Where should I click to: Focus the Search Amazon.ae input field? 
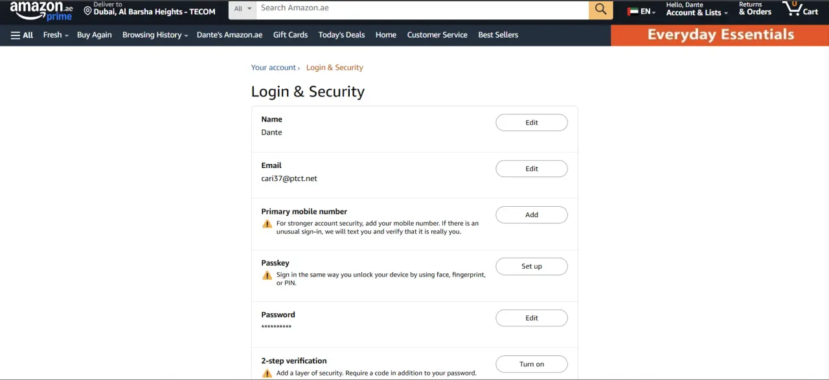click(x=422, y=9)
